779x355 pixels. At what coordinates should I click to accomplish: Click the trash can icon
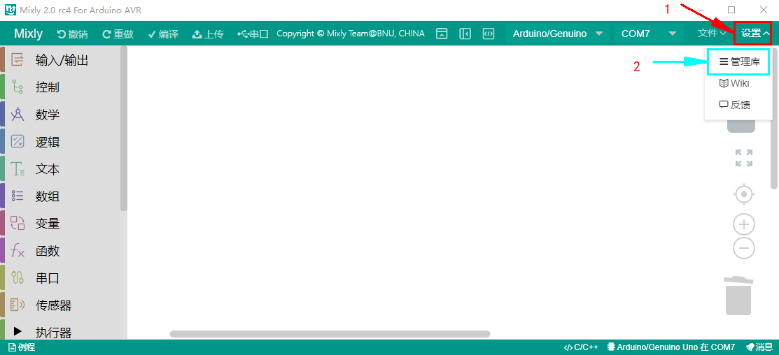click(x=738, y=296)
